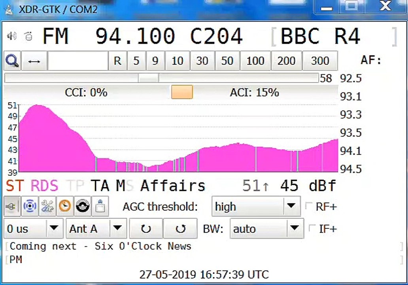Image resolution: width=408 pixels, height=285 pixels.
Task: Click the squelch icon beside the speaker
Action: tap(28, 36)
